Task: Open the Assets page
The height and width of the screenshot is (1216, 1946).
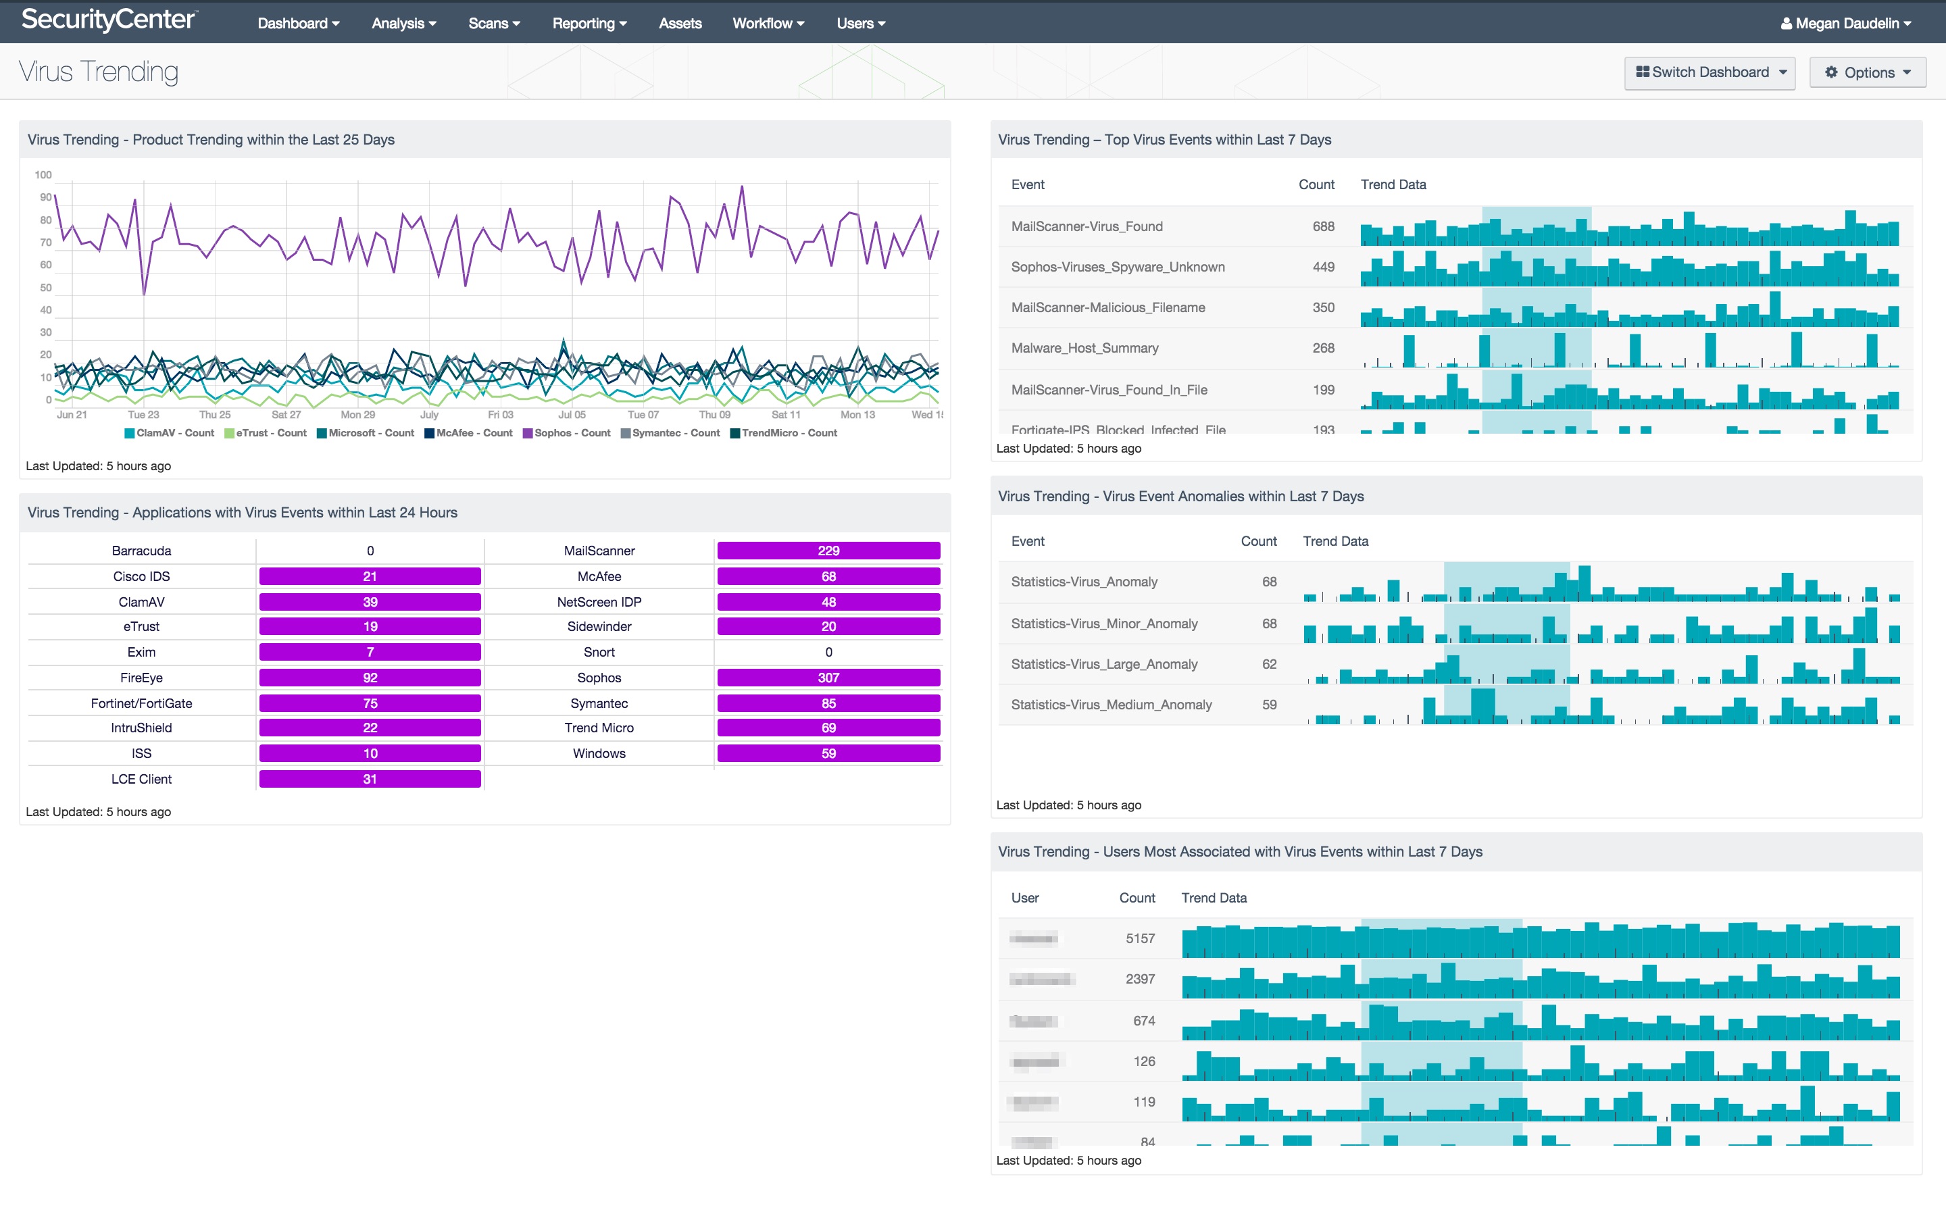Action: 680,24
